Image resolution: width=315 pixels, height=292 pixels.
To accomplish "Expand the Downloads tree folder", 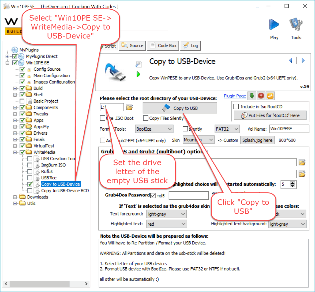I will [15, 197].
